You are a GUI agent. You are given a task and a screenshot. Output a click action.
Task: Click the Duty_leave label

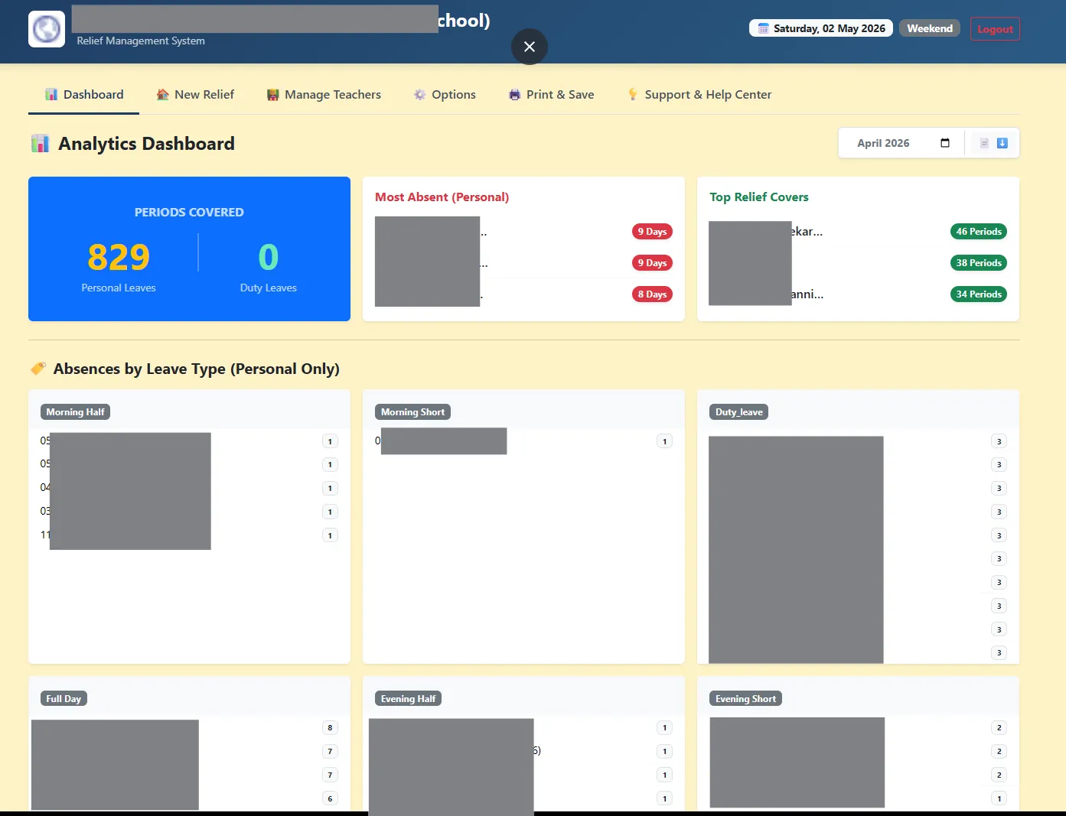point(739,412)
